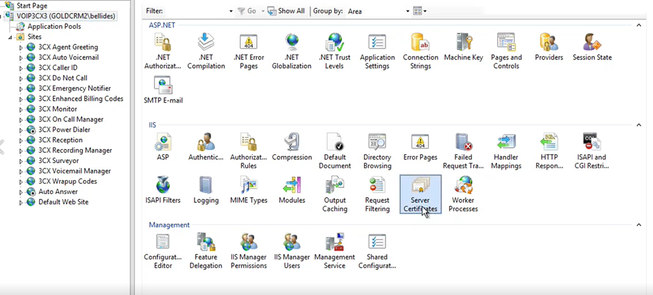Screen dimensions: 653x295
Task: Expand the Auto Answer site node
Action: 21,192
